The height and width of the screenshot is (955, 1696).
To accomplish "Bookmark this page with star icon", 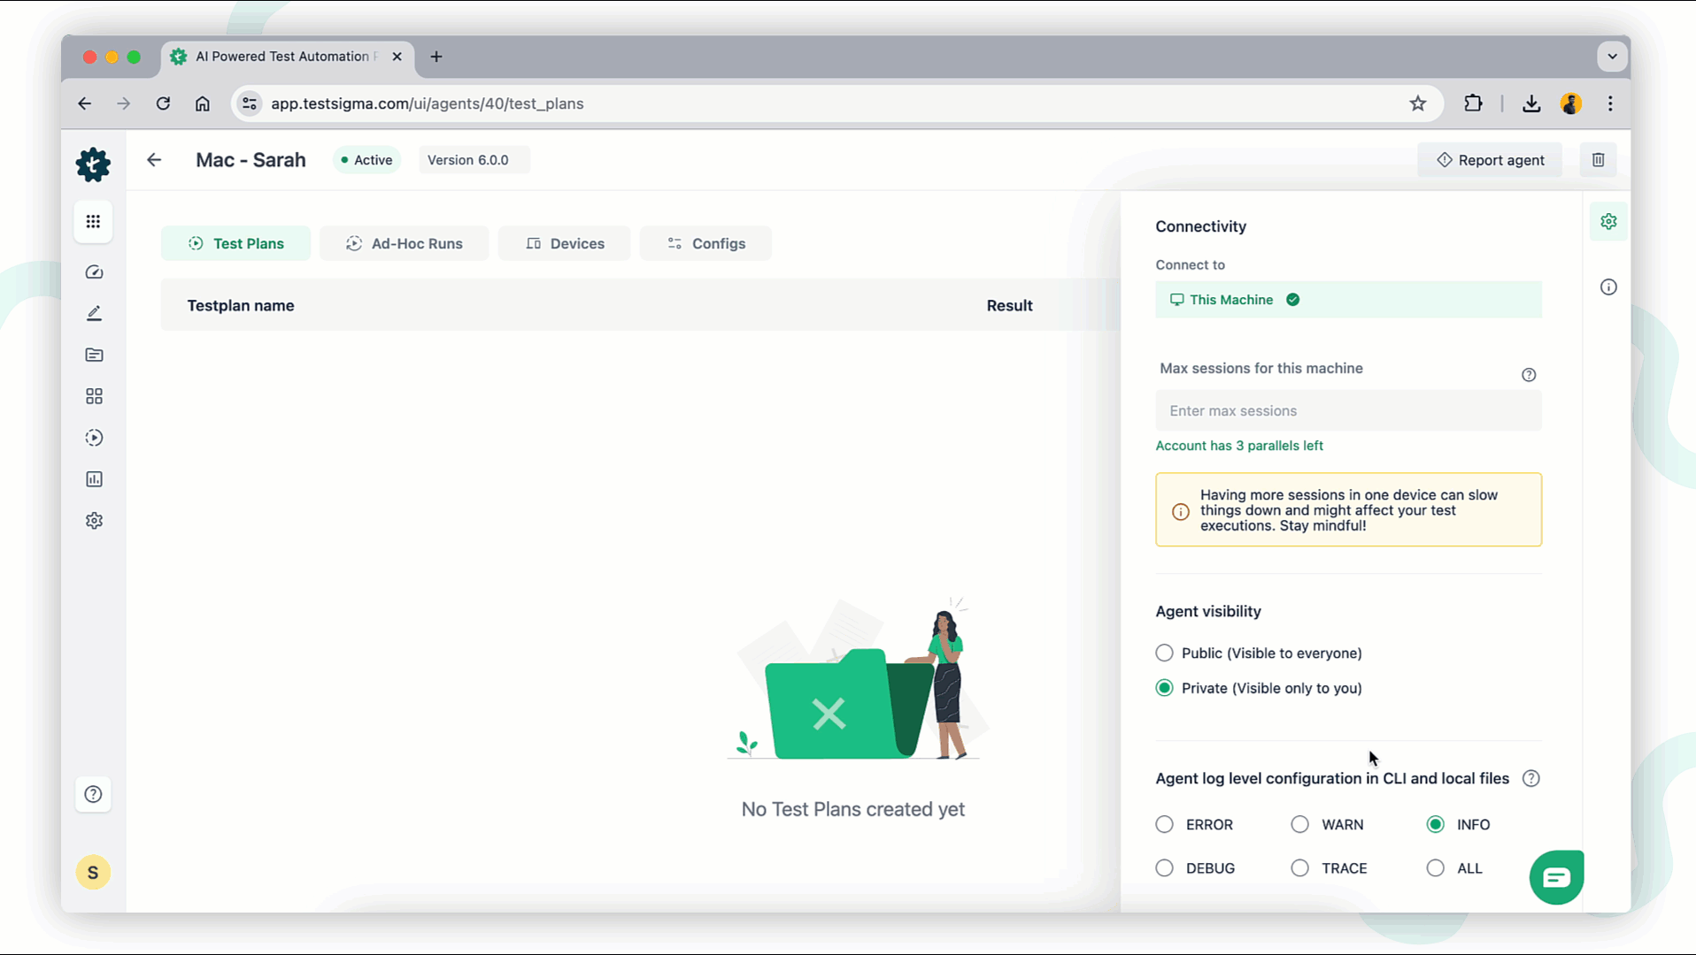I will click(x=1418, y=103).
